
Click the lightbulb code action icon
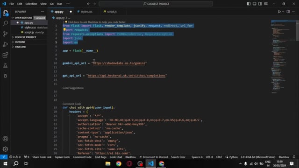[64, 30]
